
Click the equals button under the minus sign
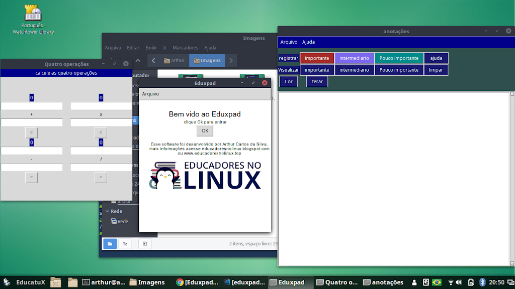(32, 178)
